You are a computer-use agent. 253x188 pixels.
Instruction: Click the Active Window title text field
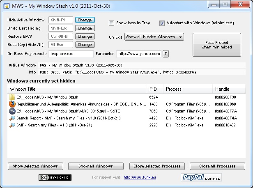tap(142, 65)
